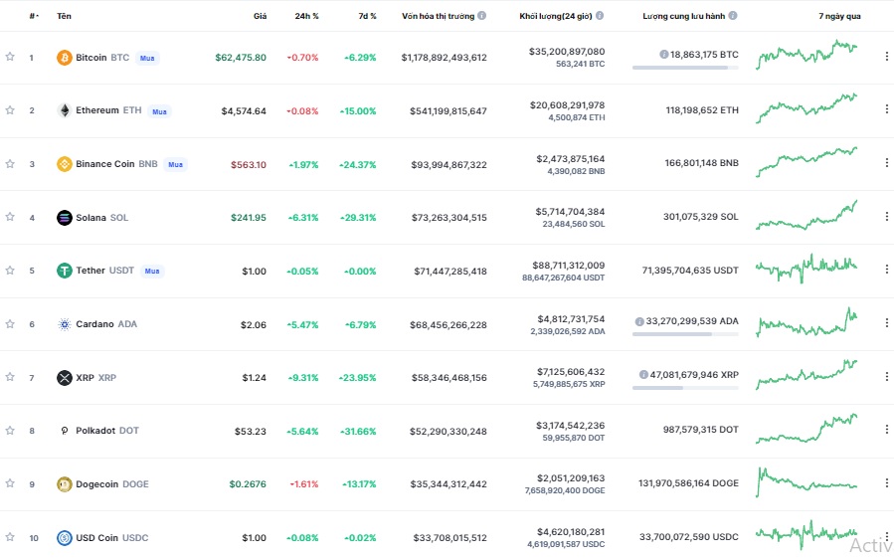Viewport: 894px width, 560px height.
Task: Open more options for Tether row
Action: [886, 271]
